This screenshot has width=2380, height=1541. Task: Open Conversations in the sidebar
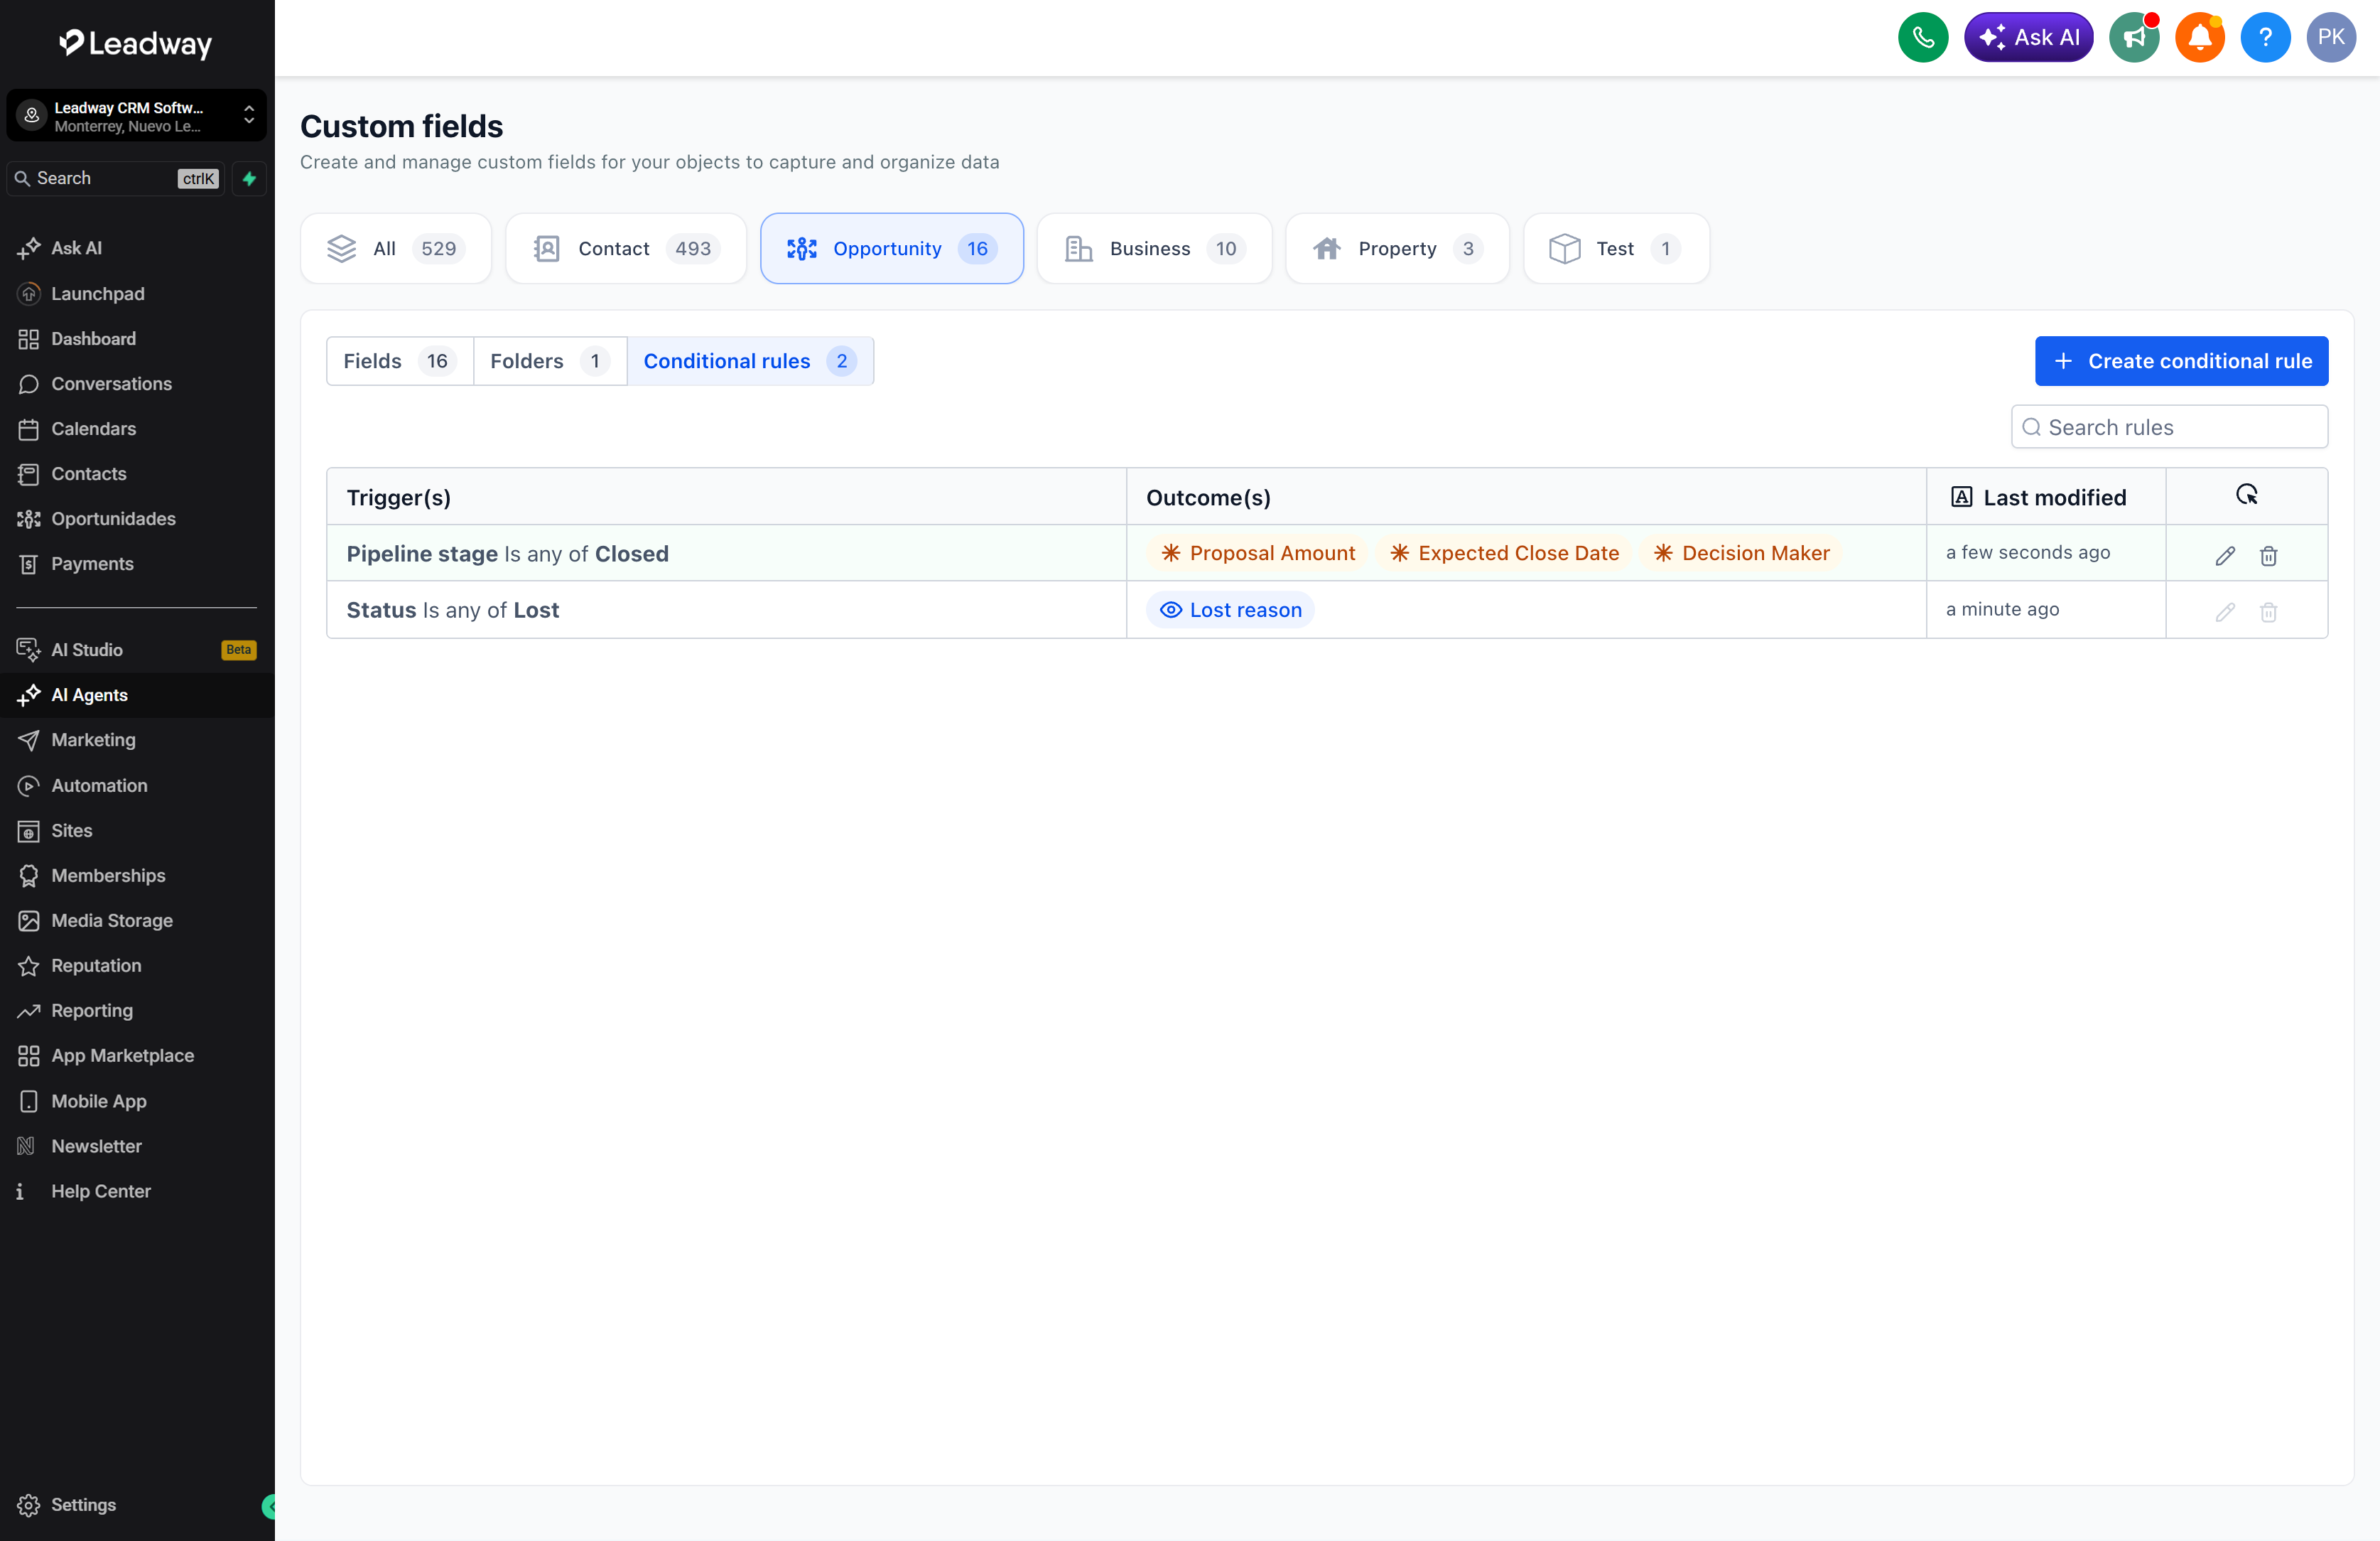click(137, 383)
